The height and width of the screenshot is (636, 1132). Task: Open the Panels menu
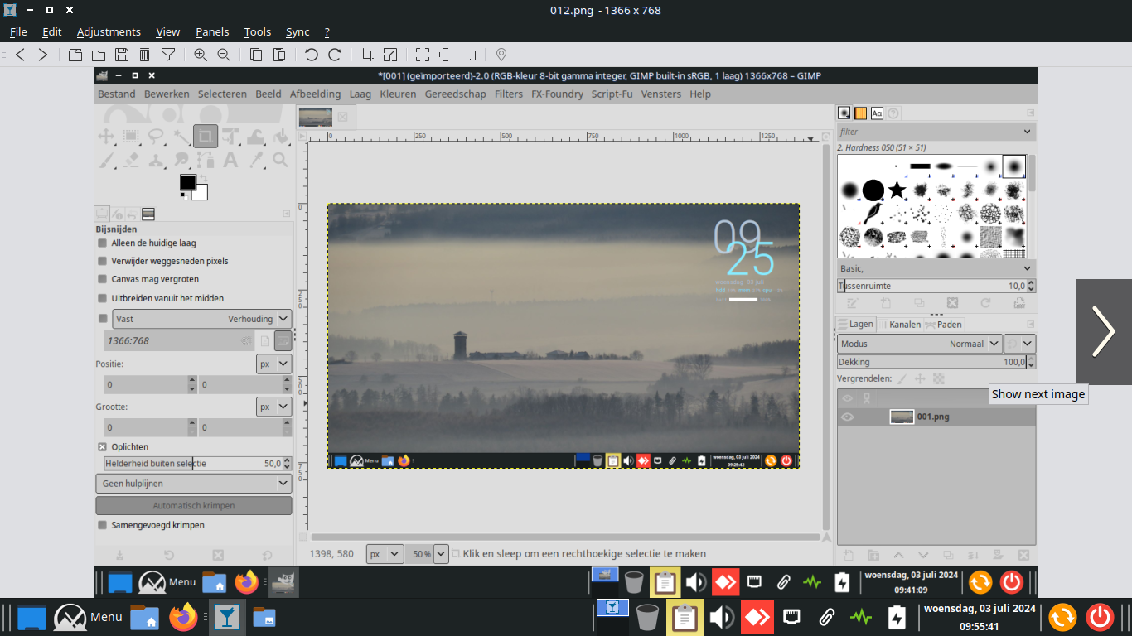212,31
